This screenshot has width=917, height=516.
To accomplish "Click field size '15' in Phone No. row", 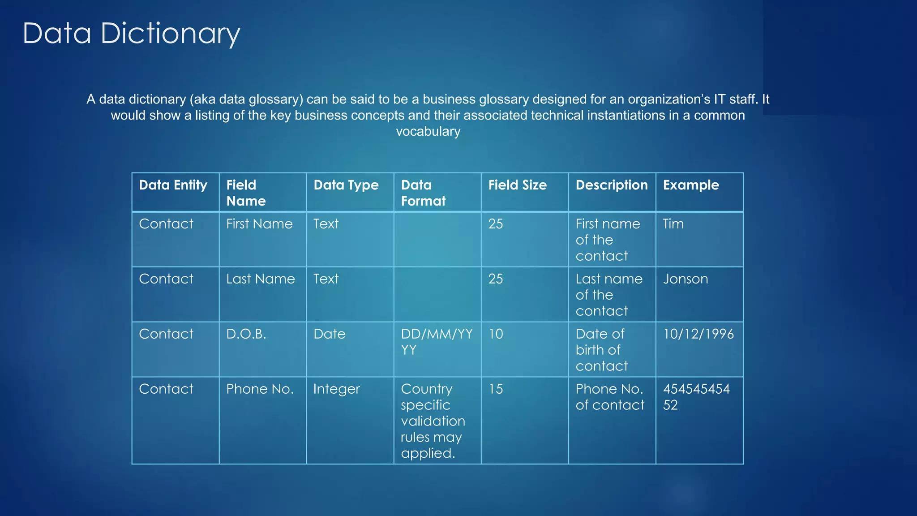I will 525,421.
